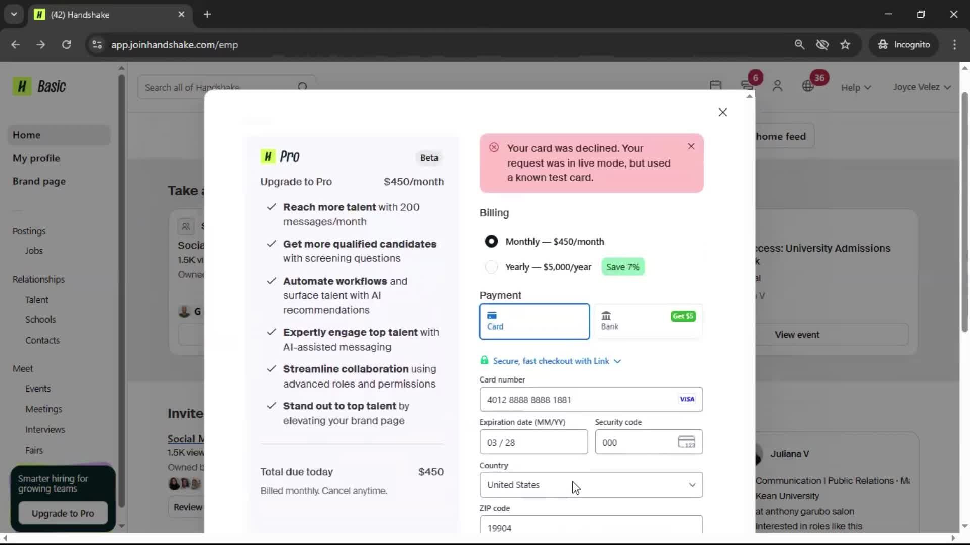The height and width of the screenshot is (545, 970).
Task: Click the credit card icon
Action: [492, 315]
